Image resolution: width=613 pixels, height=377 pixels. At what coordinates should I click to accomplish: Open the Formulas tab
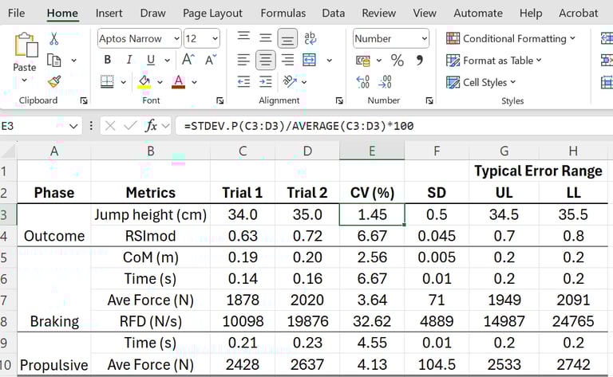(x=283, y=13)
